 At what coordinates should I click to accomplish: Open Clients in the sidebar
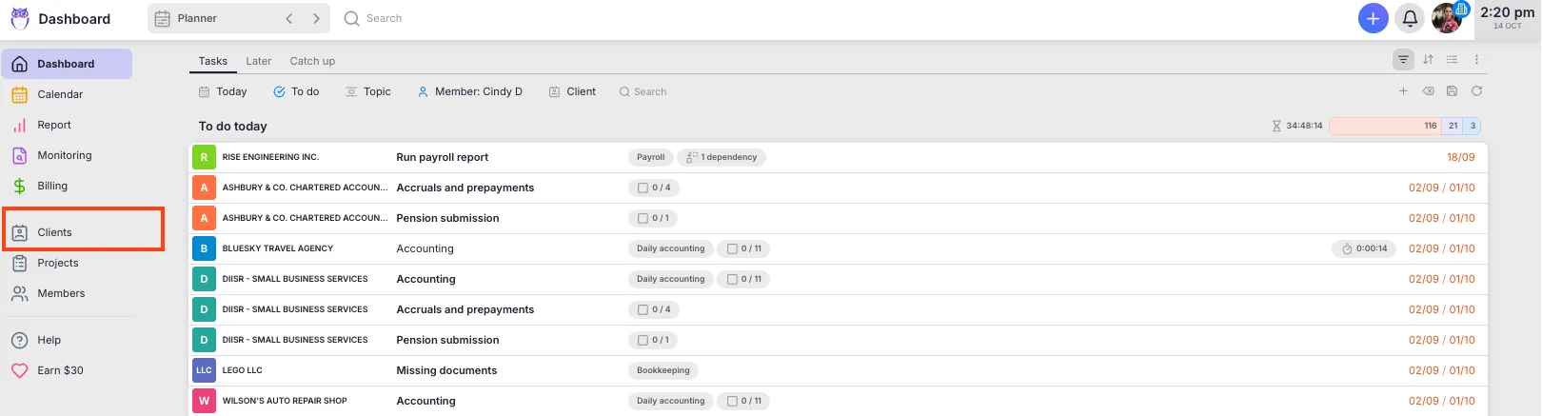click(55, 232)
